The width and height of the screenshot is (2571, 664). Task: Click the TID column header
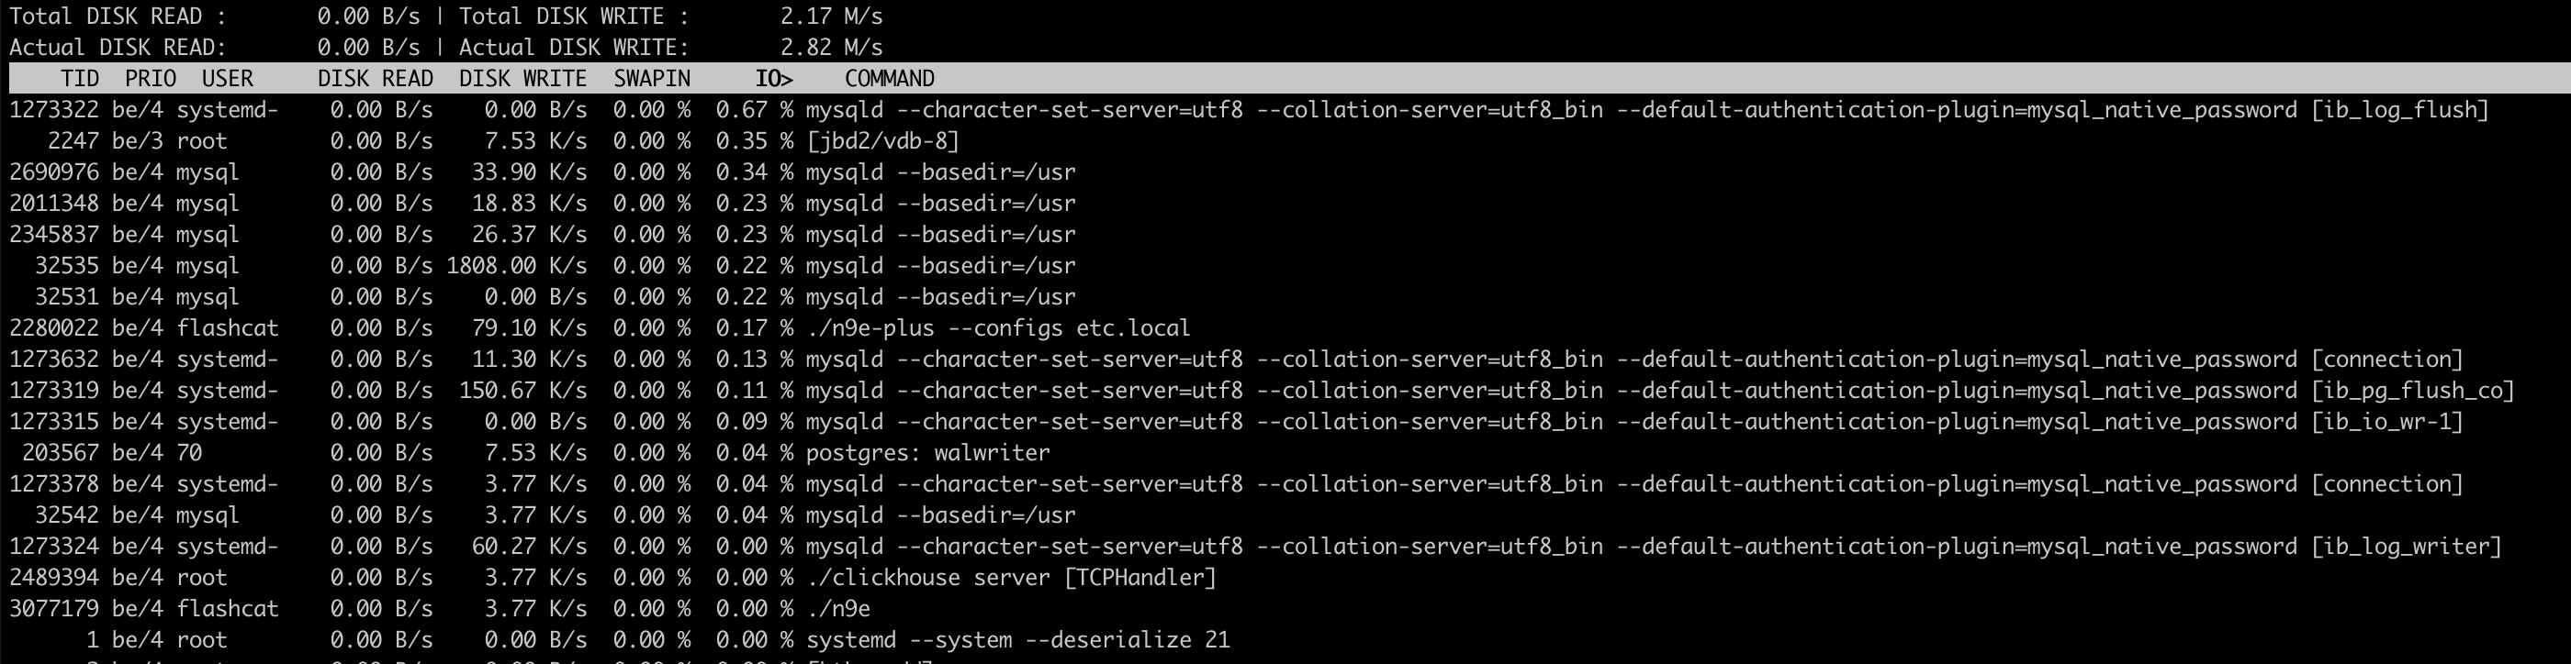click(x=80, y=79)
